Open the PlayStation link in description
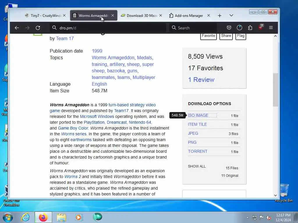 [94, 122]
